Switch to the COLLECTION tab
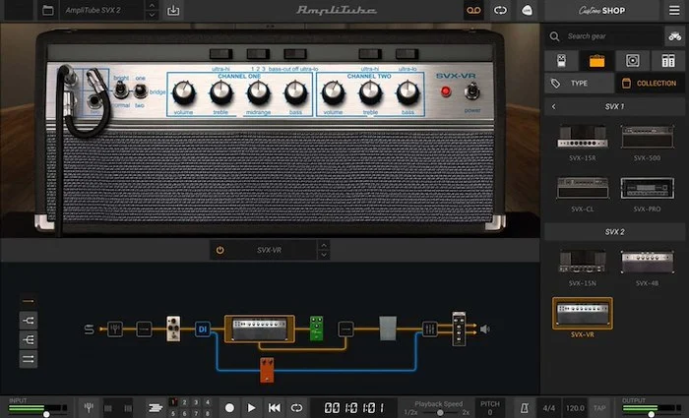Image resolution: width=689 pixels, height=418 pixels. click(x=651, y=84)
